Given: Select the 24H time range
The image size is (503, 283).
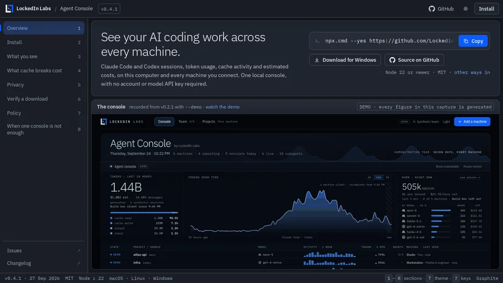Looking at the screenshot, I should click(x=378, y=177).
